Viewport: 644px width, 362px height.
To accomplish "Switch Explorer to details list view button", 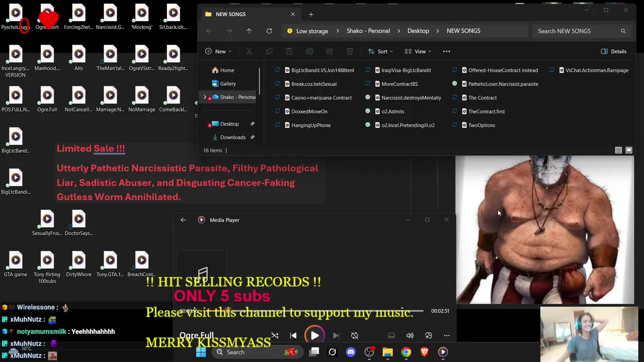I will (x=618, y=150).
